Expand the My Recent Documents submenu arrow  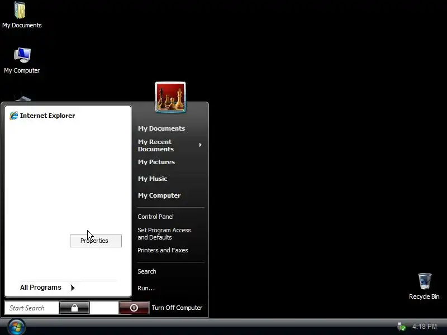pos(201,145)
